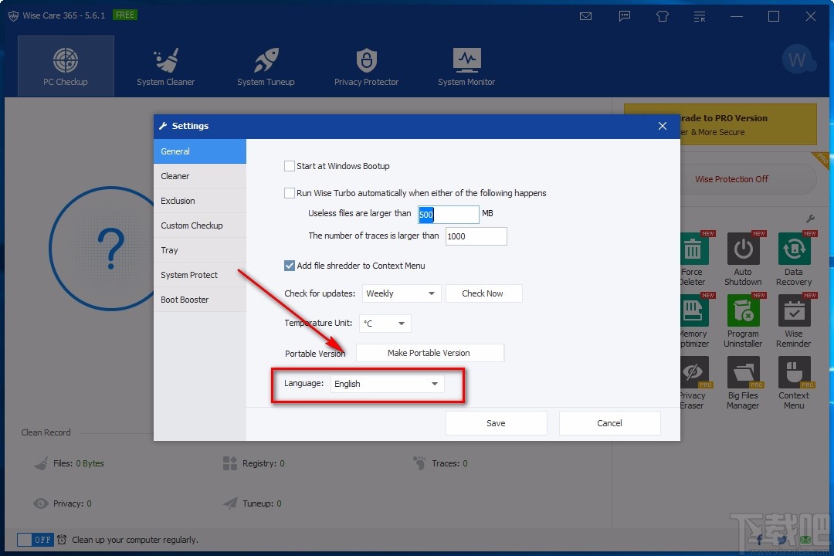Click the Check Now button
Screen dimensions: 834x556
pos(483,293)
